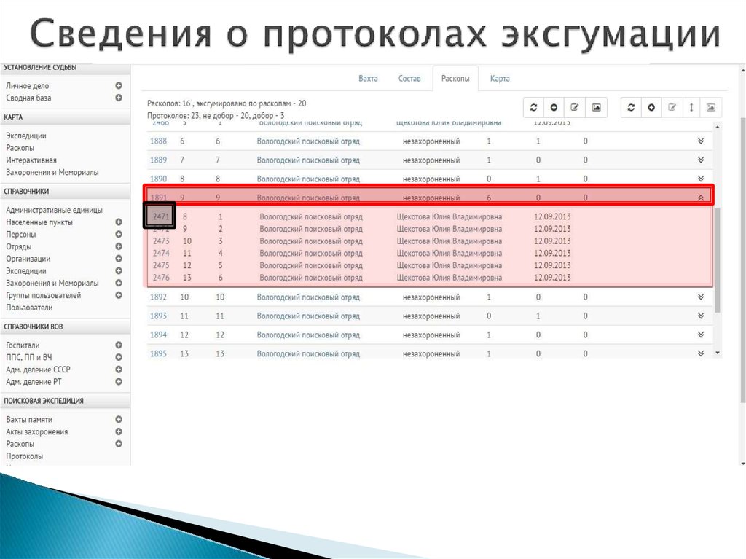Add a new excavation with the plus icon

[x=554, y=107]
